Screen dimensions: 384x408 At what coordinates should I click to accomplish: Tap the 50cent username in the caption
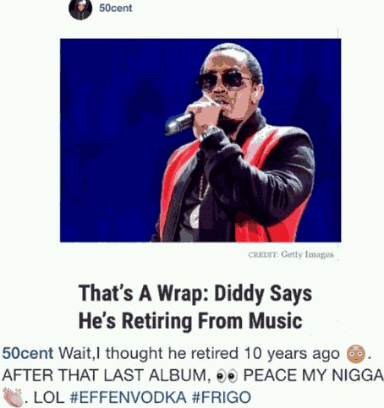(28, 353)
